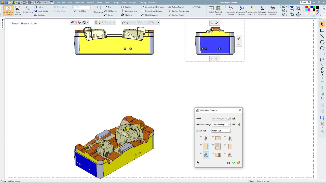
Task: Browse for model file in Multi View Creation
Action: coord(234,118)
